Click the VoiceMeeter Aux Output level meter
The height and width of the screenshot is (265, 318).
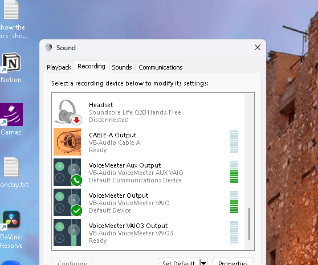[x=234, y=172]
